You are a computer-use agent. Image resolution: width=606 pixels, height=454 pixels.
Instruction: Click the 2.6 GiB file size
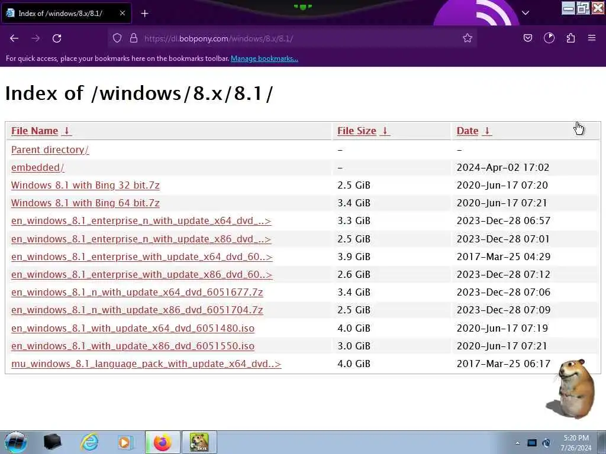pos(354,274)
